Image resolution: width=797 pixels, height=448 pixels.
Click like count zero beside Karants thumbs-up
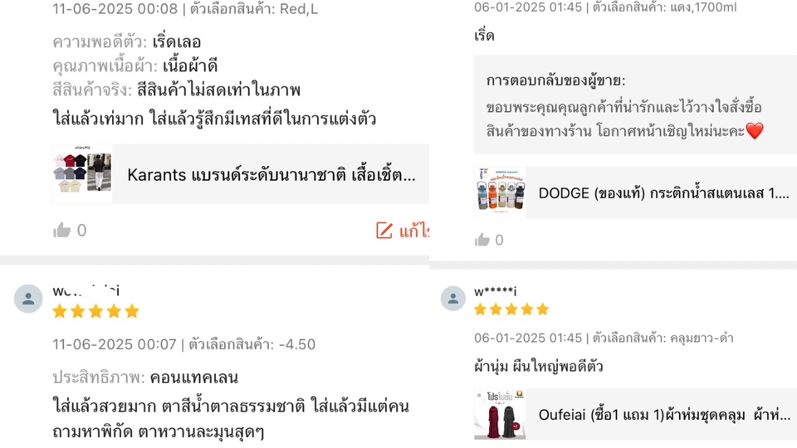[x=82, y=231]
